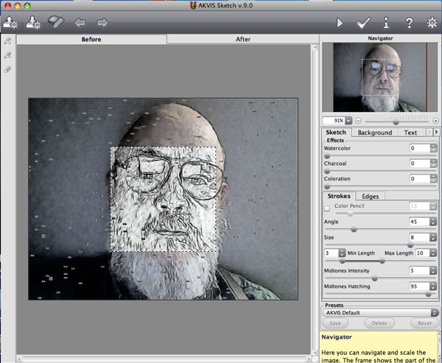
Task: Open the 91% zoom dropdown
Action: [348, 121]
